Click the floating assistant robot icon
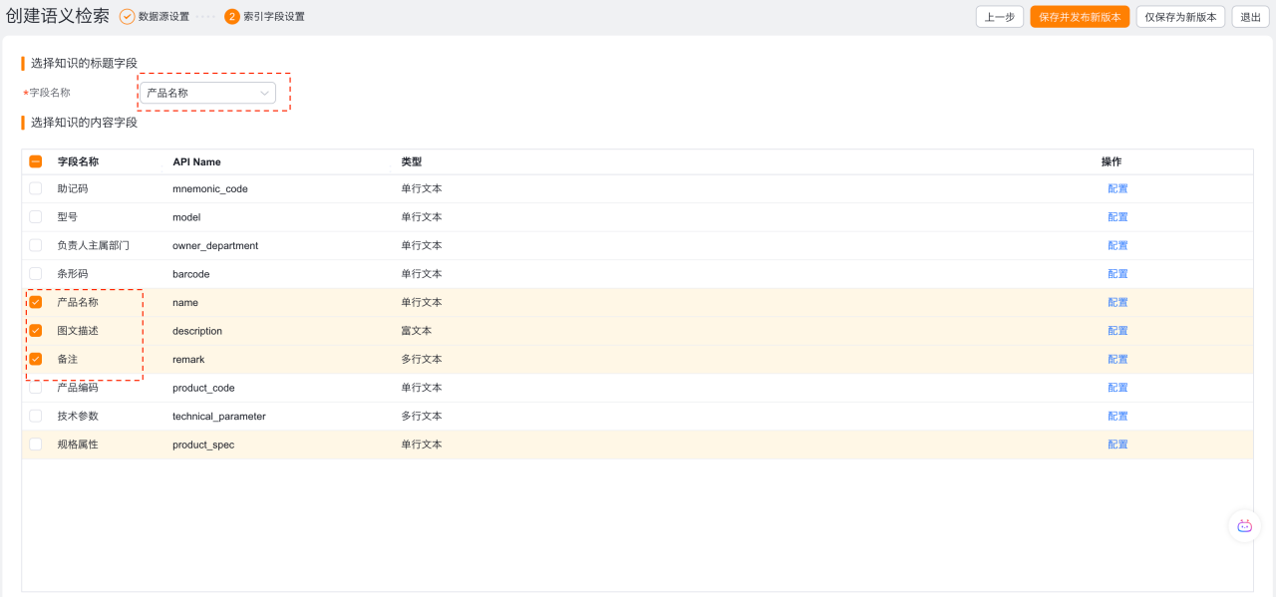 click(1244, 525)
